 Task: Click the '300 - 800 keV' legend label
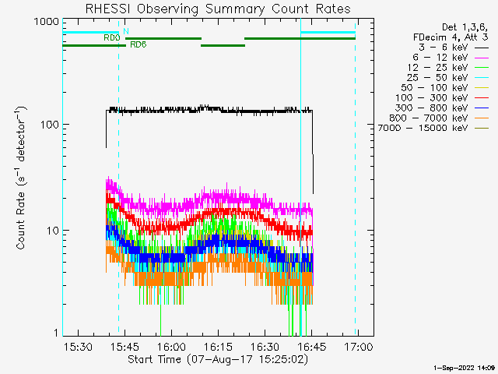click(x=432, y=108)
